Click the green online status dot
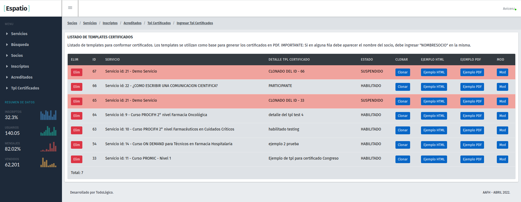521x202 pixels. pyautogui.click(x=516, y=10)
